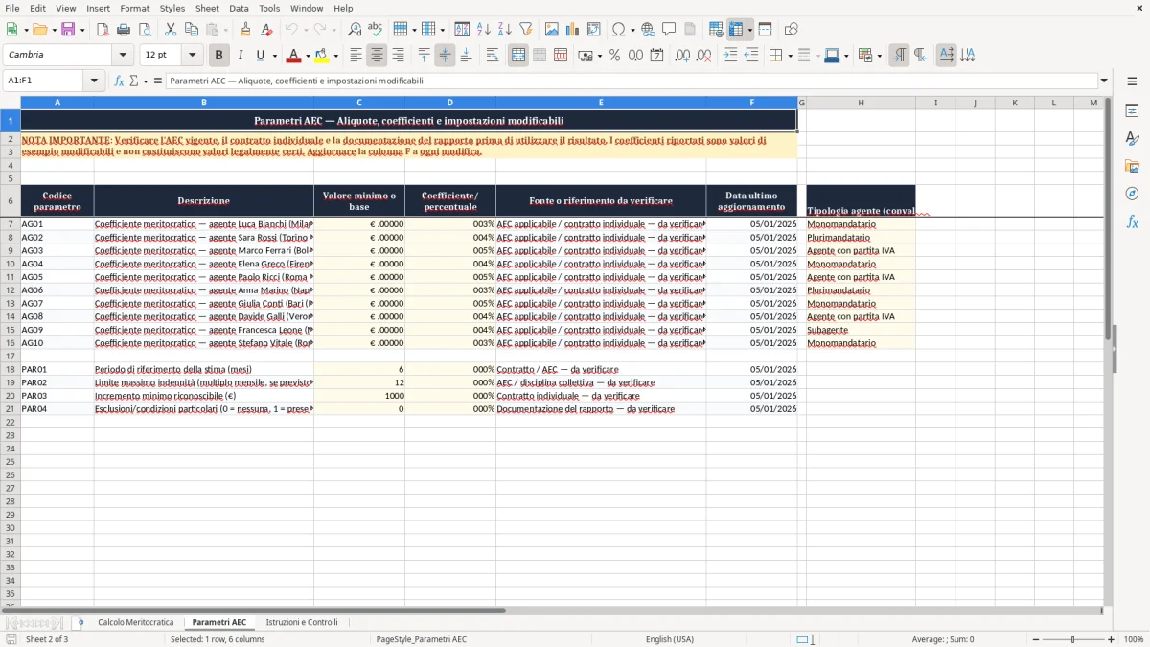The height and width of the screenshot is (647, 1150).
Task: Open font color dropdown arrow
Action: [308, 56]
